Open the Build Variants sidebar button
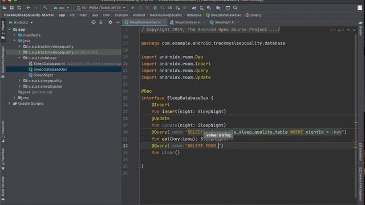This screenshot has height=205, width=365. click(x=3, y=188)
